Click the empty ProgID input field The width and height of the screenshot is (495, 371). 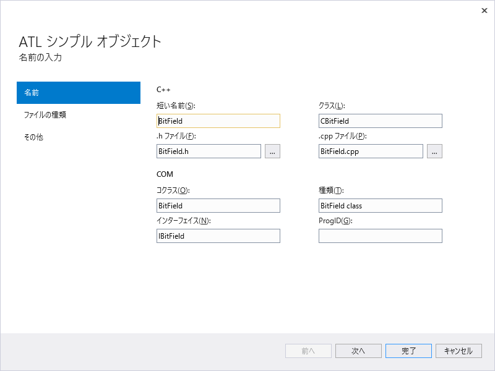pos(380,236)
